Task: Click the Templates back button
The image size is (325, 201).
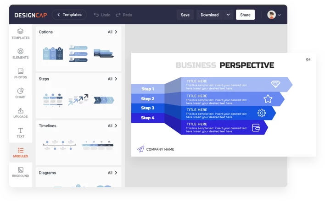Action: (x=69, y=15)
